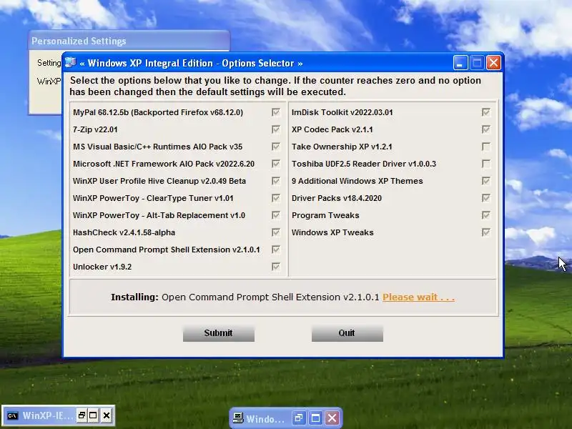
Task: Click the Driver Packs v18.4.2020 label
Action: (337, 198)
